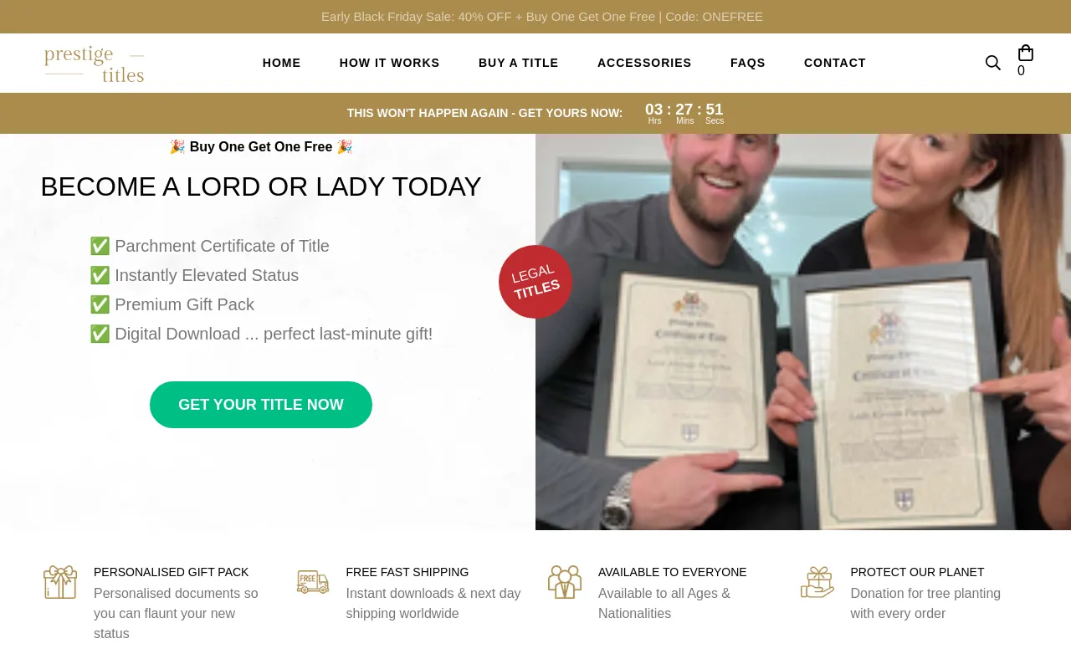
Task: Click the Get Your Title Now button
Action: [x=261, y=405]
